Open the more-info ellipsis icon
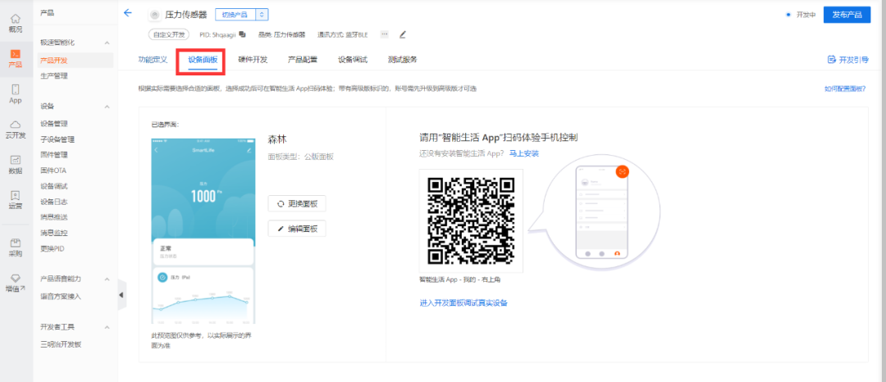Screen dimensions: 886x382 point(385,34)
